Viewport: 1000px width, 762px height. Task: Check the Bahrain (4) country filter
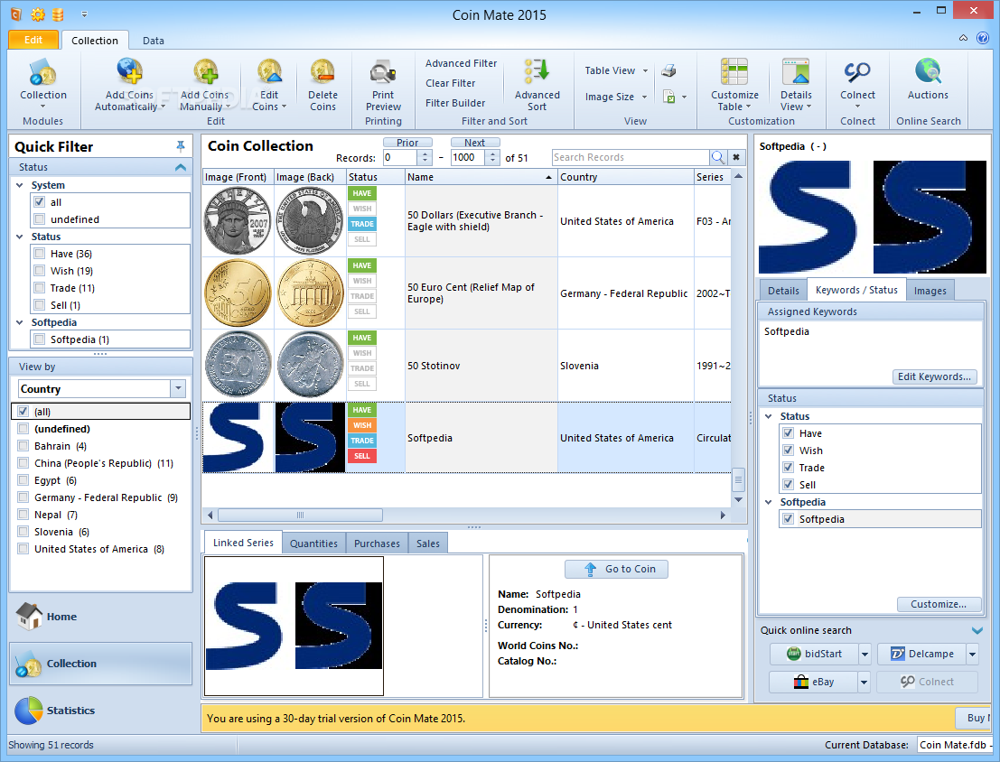[23, 446]
